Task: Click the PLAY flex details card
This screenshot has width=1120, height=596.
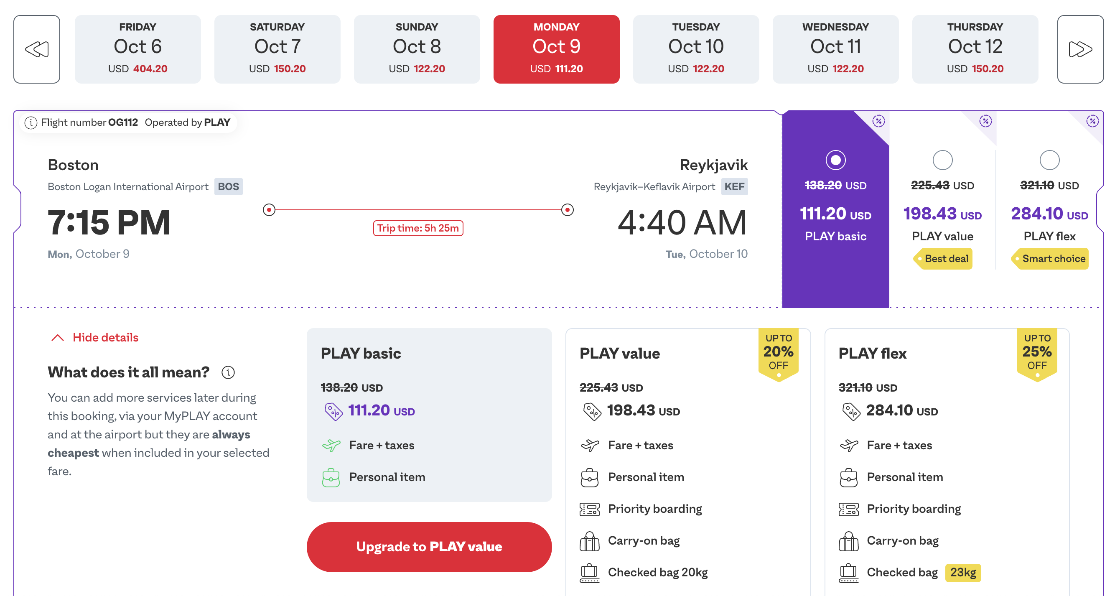Action: pyautogui.click(x=947, y=462)
